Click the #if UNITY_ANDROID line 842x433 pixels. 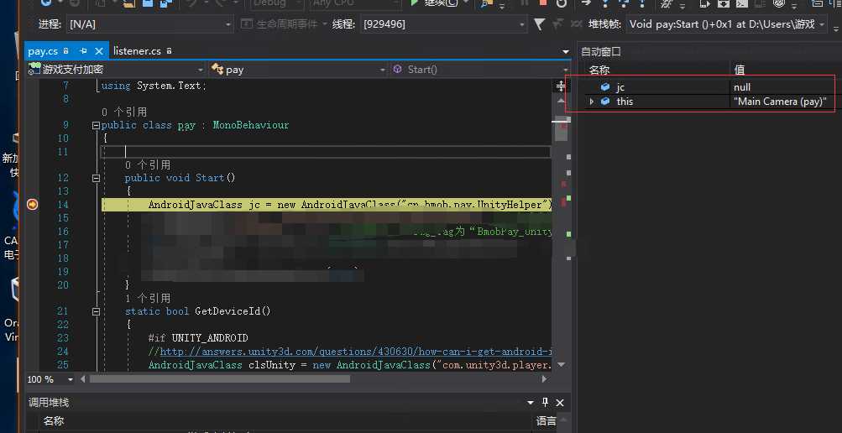[x=198, y=338]
